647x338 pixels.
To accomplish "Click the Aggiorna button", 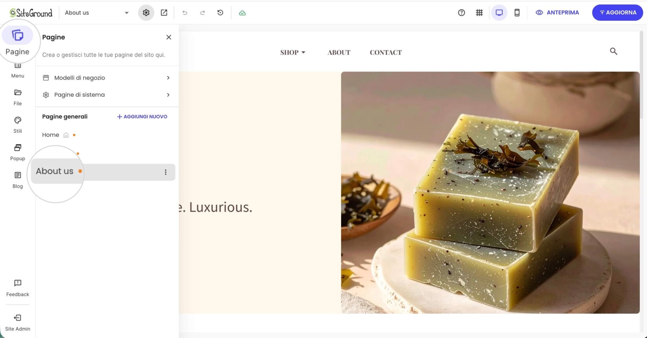I will [x=618, y=13].
